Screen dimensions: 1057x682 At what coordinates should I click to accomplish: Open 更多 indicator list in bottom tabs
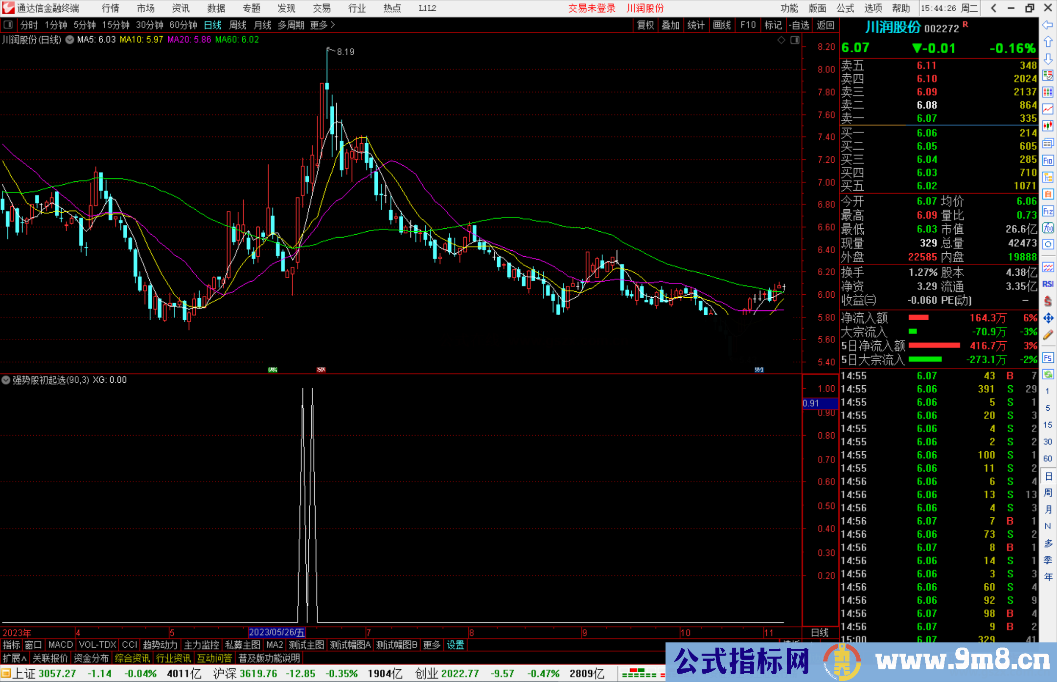click(431, 645)
